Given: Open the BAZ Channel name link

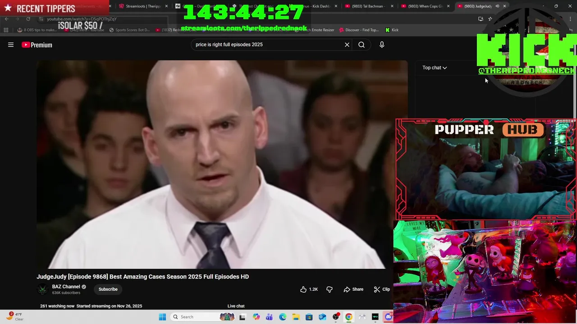Looking at the screenshot, I should click(x=66, y=287).
